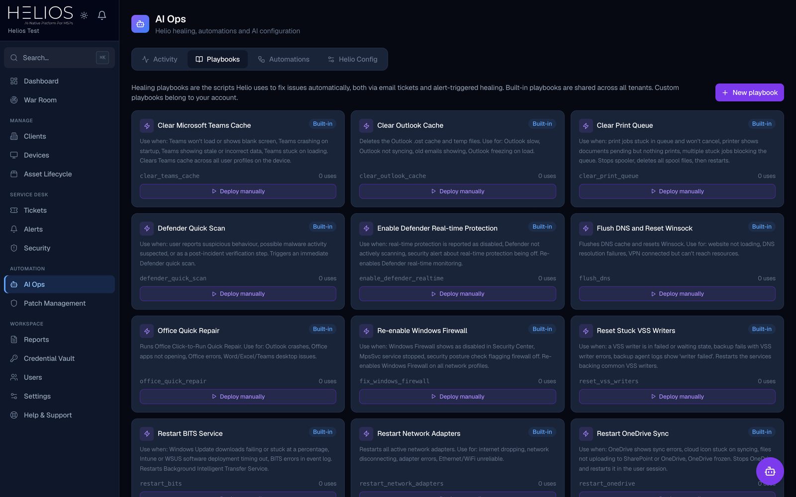Click lightning icon on Office Quick Repair card

(147, 331)
